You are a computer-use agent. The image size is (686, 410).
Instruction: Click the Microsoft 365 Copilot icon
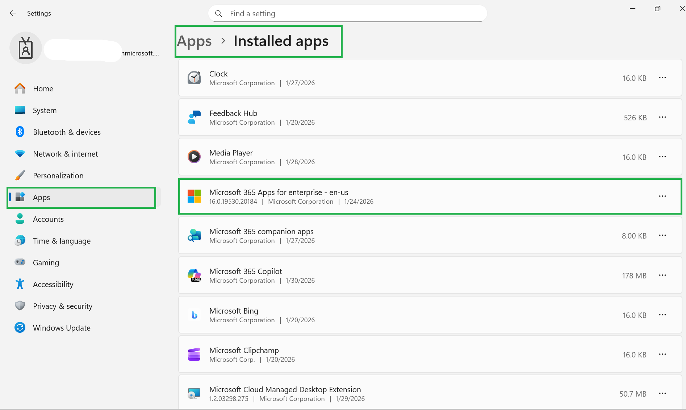coord(194,275)
